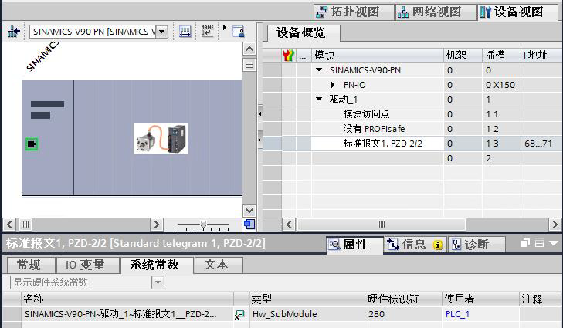
Task: Click the 机架 column header
Action: [463, 56]
